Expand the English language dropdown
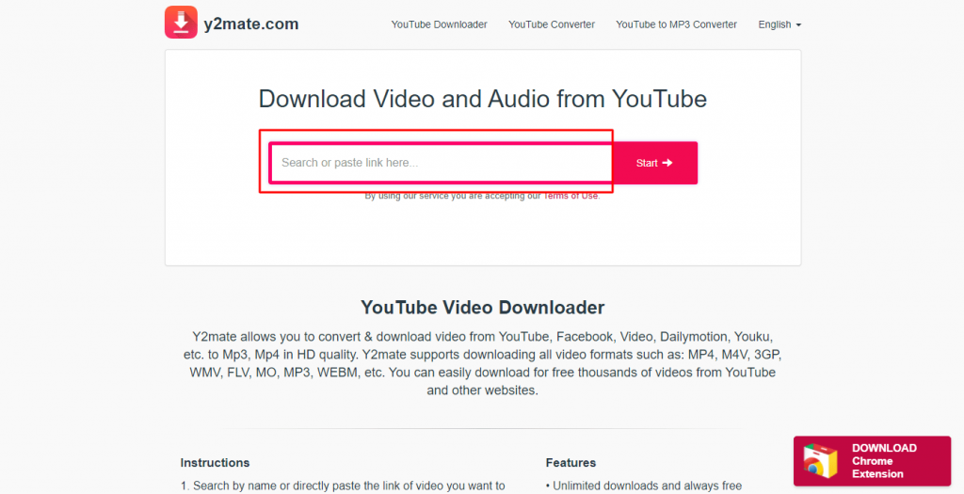Screen dimensions: 964x494 pos(779,24)
